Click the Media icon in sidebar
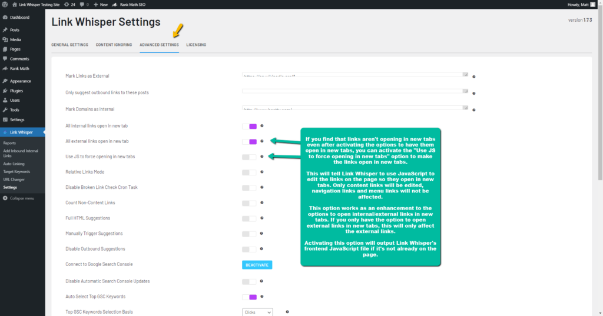 (5, 39)
